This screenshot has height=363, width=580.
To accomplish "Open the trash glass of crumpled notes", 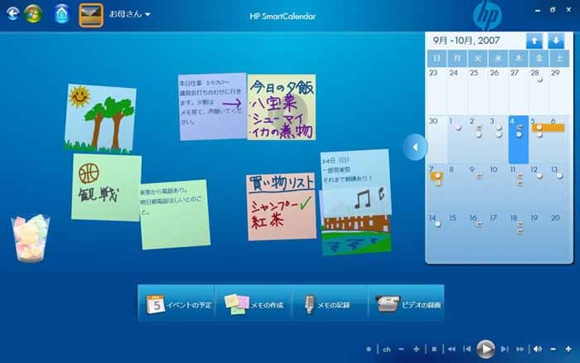I will click(31, 238).
